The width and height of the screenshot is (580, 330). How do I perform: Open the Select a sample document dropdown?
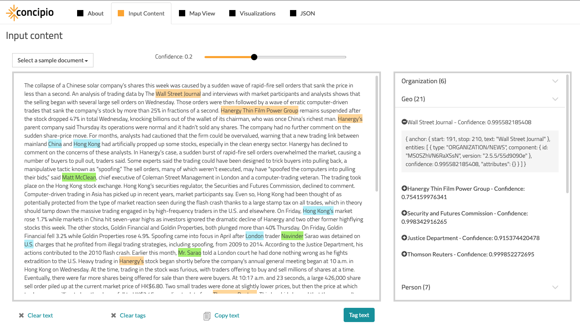(x=52, y=60)
